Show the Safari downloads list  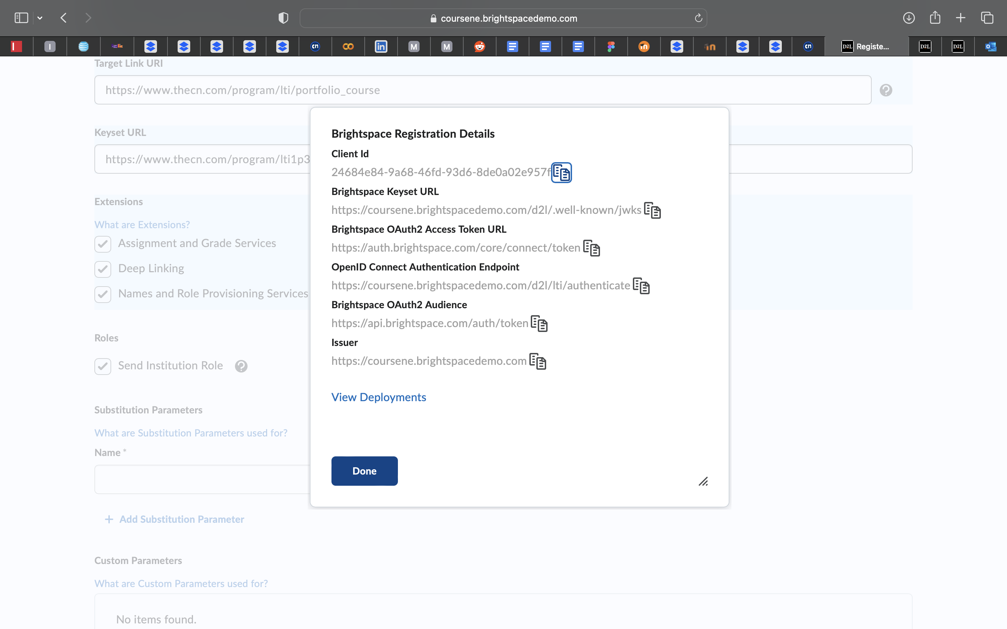909,18
